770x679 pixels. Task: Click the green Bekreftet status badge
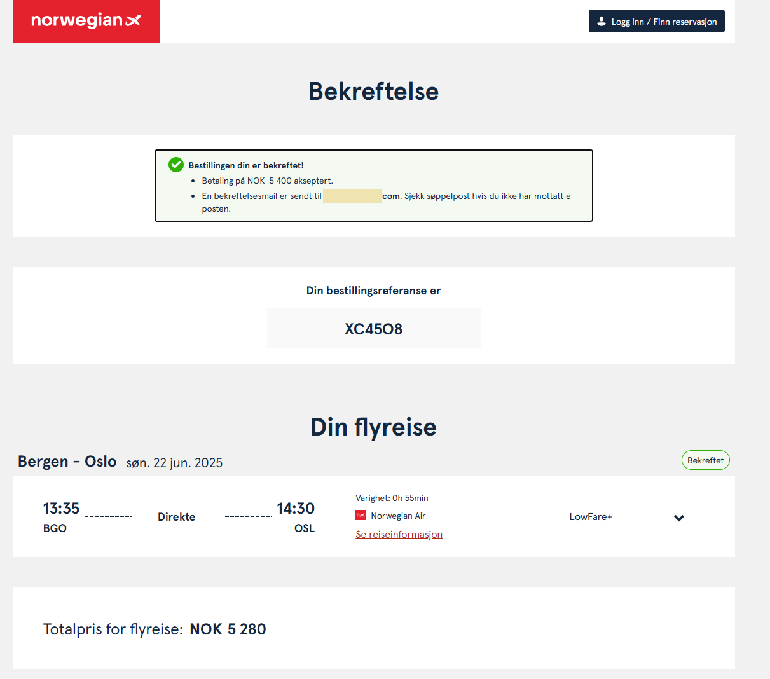pyautogui.click(x=705, y=460)
